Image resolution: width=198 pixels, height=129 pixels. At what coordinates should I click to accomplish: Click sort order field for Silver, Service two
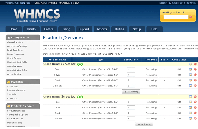click(x=131, y=107)
